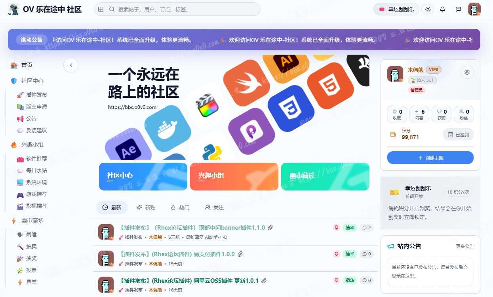Open post 阿里云OSS插件 更新1.0.1
This screenshot has width=493, height=297.
point(189,281)
